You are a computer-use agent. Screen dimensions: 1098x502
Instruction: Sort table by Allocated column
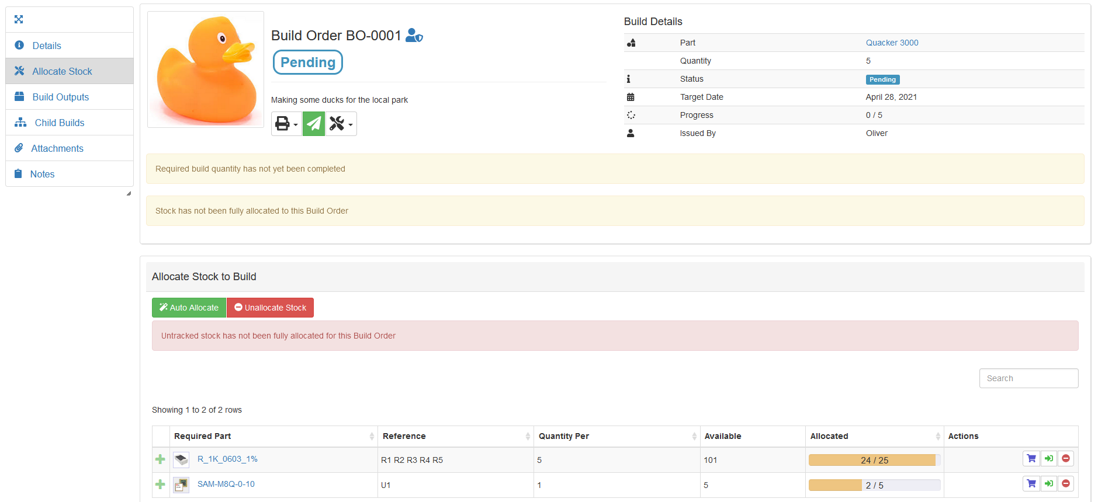pos(874,437)
